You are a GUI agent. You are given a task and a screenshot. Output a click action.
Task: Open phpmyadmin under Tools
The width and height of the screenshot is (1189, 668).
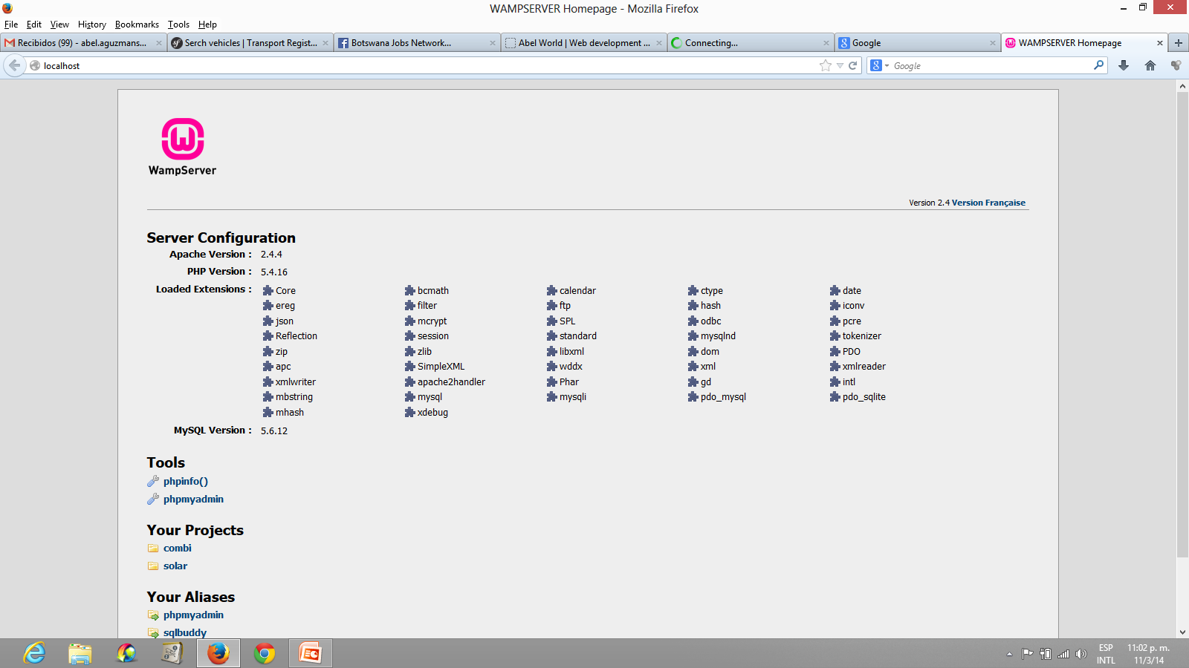click(x=193, y=500)
